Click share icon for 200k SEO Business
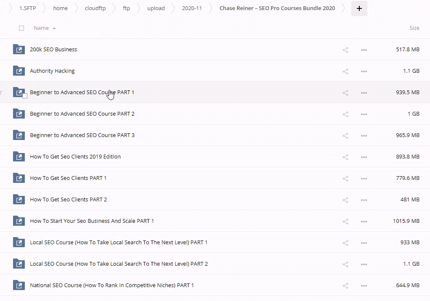This screenshot has width=430, height=301. pyautogui.click(x=345, y=50)
